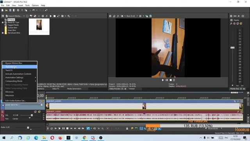Open Automation Settings submenu

tap(20, 78)
